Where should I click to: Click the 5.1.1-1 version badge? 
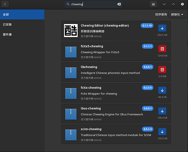(148, 46)
